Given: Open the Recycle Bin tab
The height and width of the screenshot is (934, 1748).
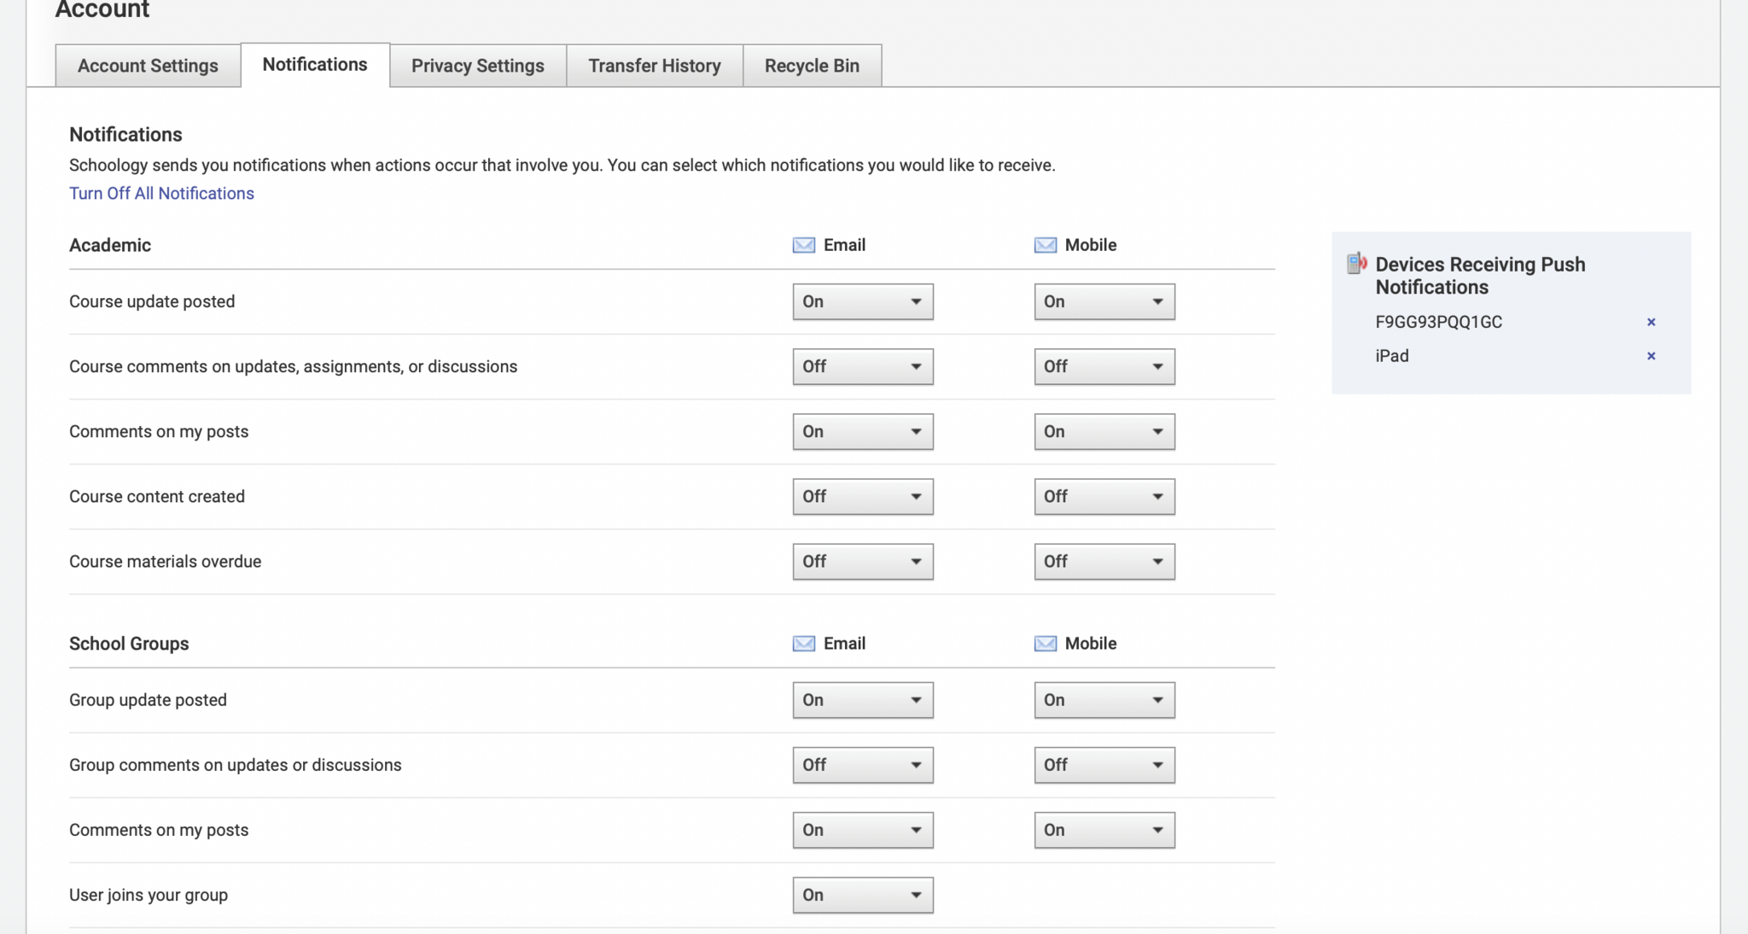Looking at the screenshot, I should click(x=811, y=66).
